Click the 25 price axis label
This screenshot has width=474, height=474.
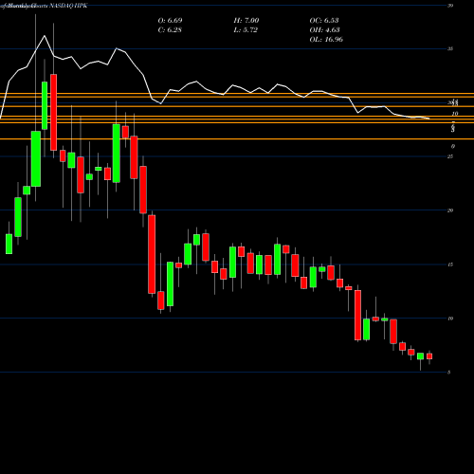coord(450,156)
